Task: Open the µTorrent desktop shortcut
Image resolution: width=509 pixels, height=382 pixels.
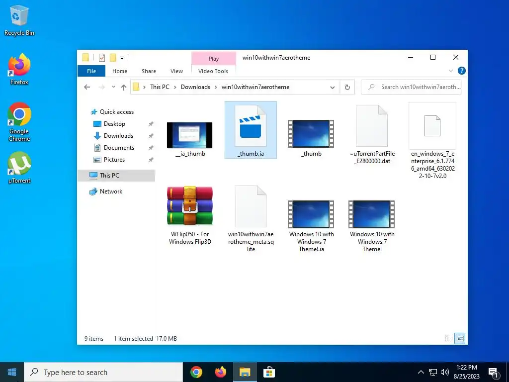Action: click(19, 168)
